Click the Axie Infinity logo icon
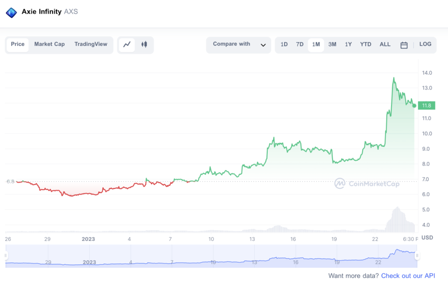This screenshot has height=287, width=448. (x=11, y=13)
